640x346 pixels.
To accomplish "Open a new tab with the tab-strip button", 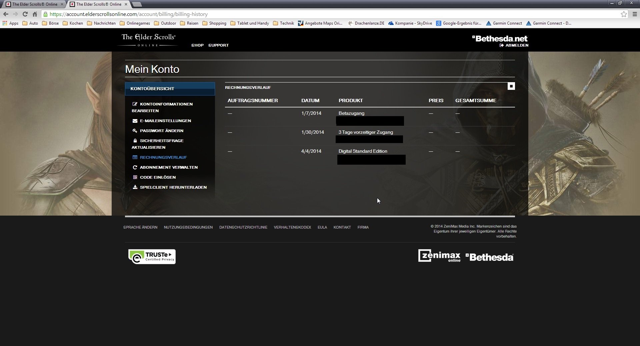I will click(137, 4).
